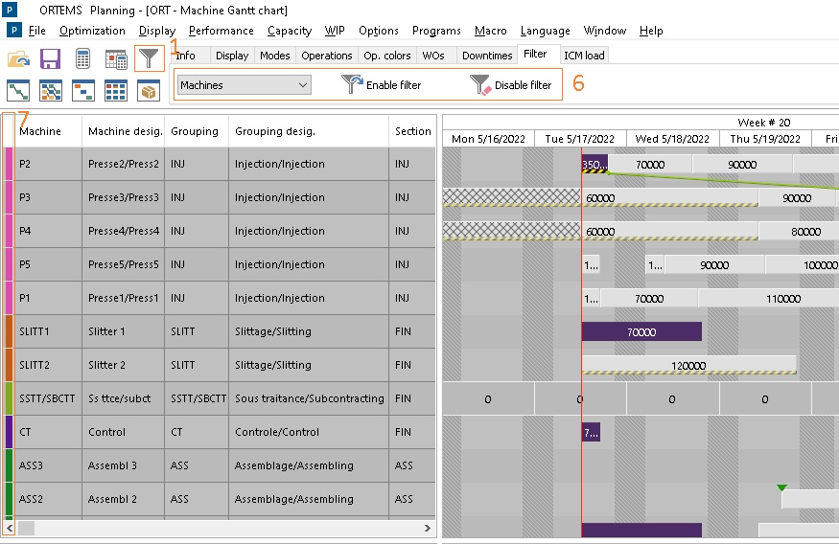The width and height of the screenshot is (839, 544).
Task: Select the SSTT/SBCTT machine cell
Action: [48, 398]
